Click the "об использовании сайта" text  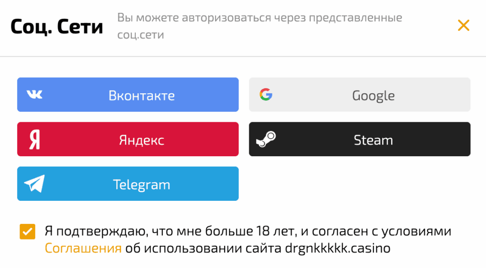[203, 248]
